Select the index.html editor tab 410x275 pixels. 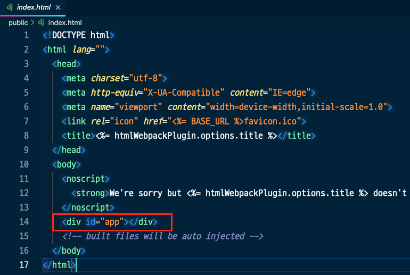tap(32, 7)
